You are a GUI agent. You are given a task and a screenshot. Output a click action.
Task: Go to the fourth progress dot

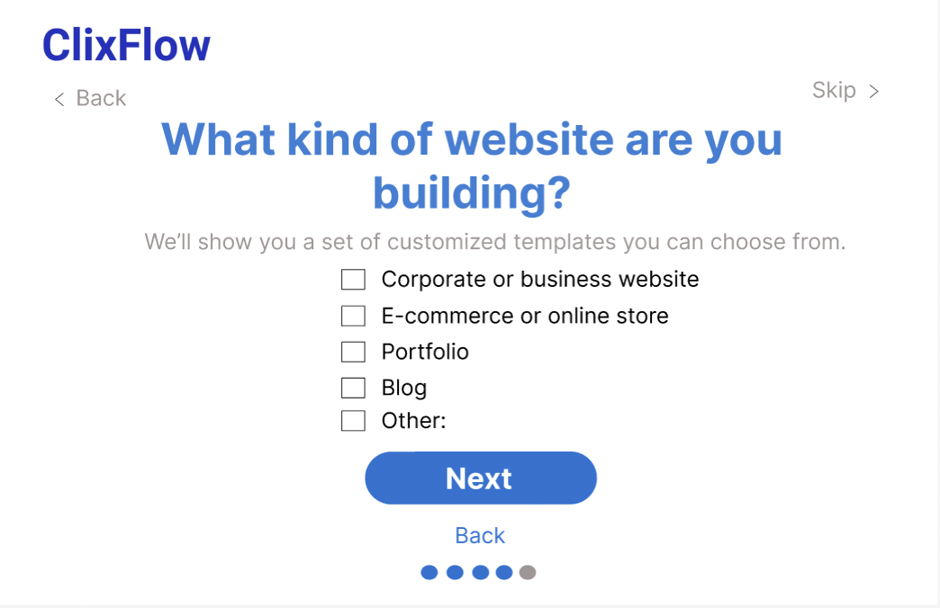click(x=504, y=572)
